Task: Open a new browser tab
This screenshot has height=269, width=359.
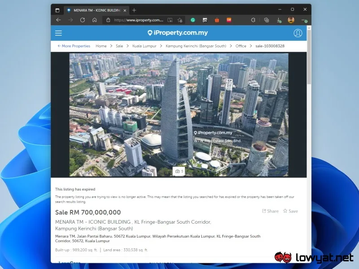Action: coord(134,10)
